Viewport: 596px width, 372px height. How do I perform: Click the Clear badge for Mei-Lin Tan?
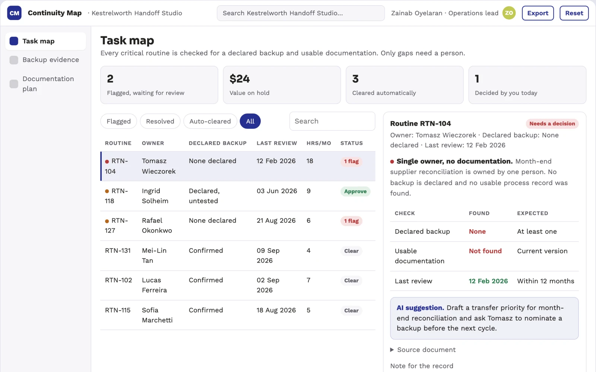pos(351,251)
